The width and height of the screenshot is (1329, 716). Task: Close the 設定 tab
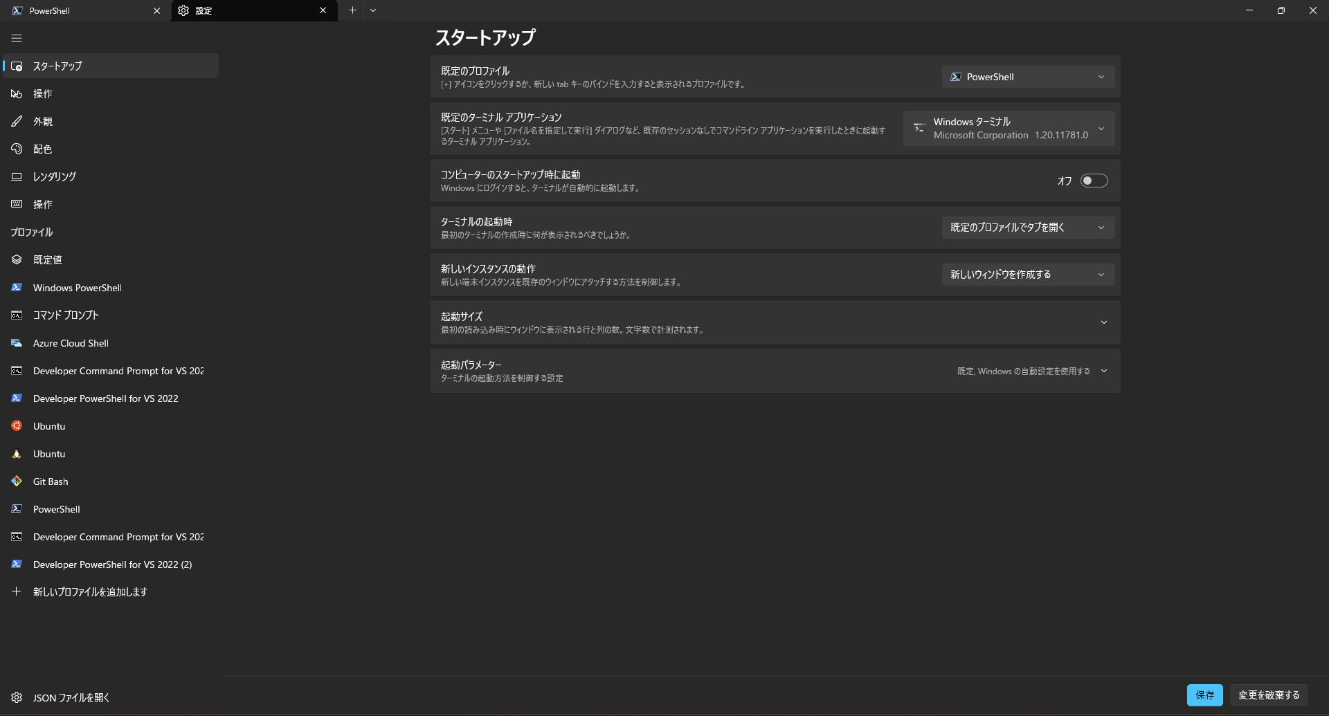click(x=323, y=10)
